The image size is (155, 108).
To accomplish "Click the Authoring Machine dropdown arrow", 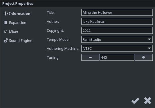I will (x=149, y=48).
